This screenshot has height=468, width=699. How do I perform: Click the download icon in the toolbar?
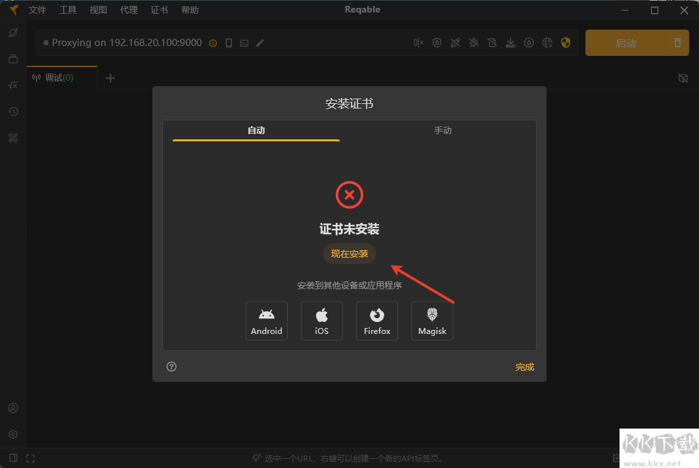[x=510, y=42]
